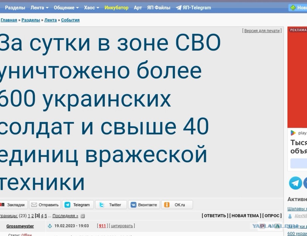This screenshot has width=307, height=236.
Task: Go to page 5 of topic
Action: tap(46, 216)
